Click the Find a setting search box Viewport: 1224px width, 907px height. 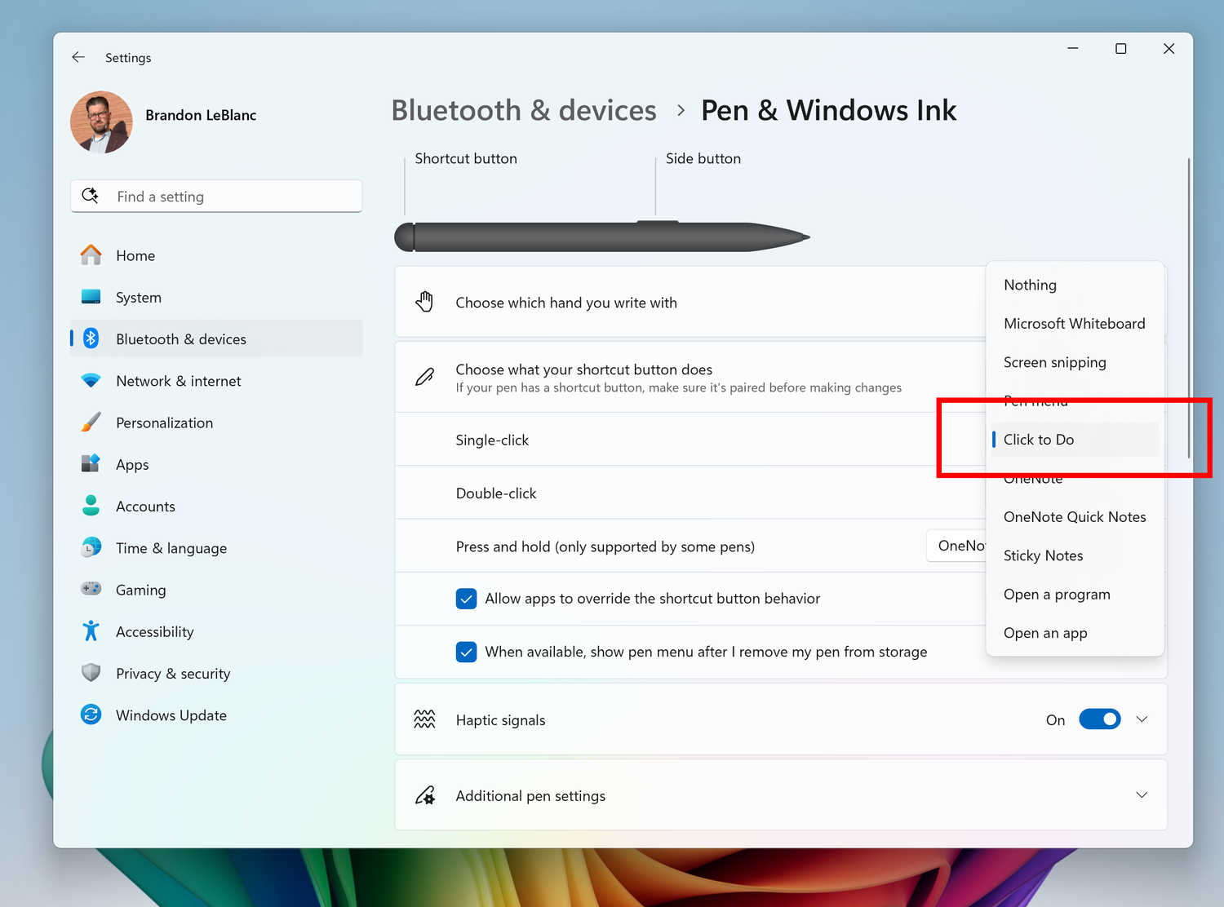[216, 196]
